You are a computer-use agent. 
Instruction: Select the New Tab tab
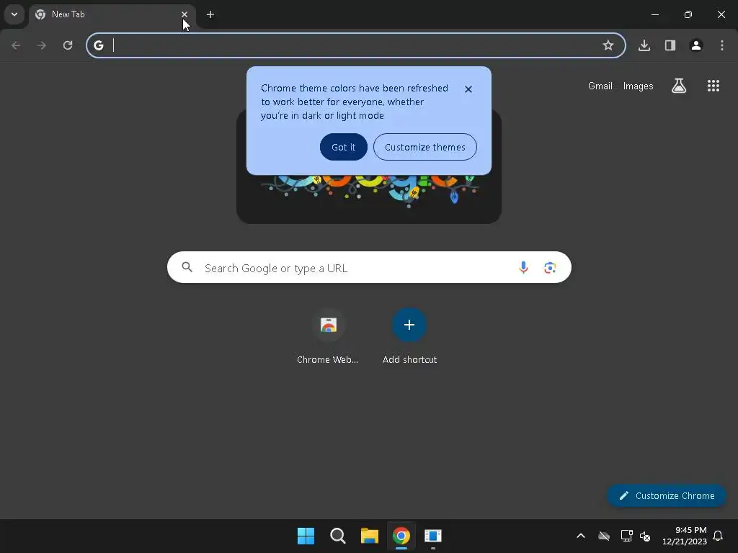(x=112, y=14)
